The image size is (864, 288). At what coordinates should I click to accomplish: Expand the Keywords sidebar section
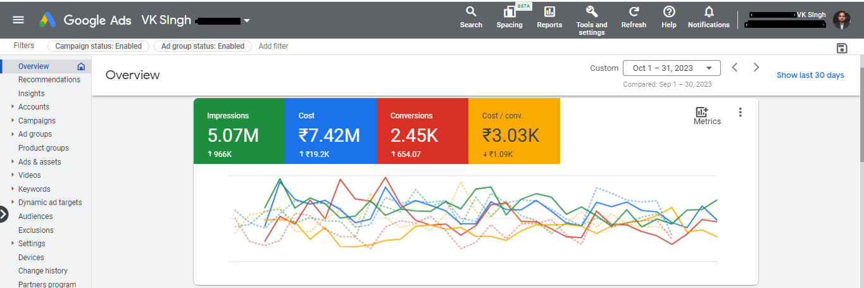coord(13,189)
